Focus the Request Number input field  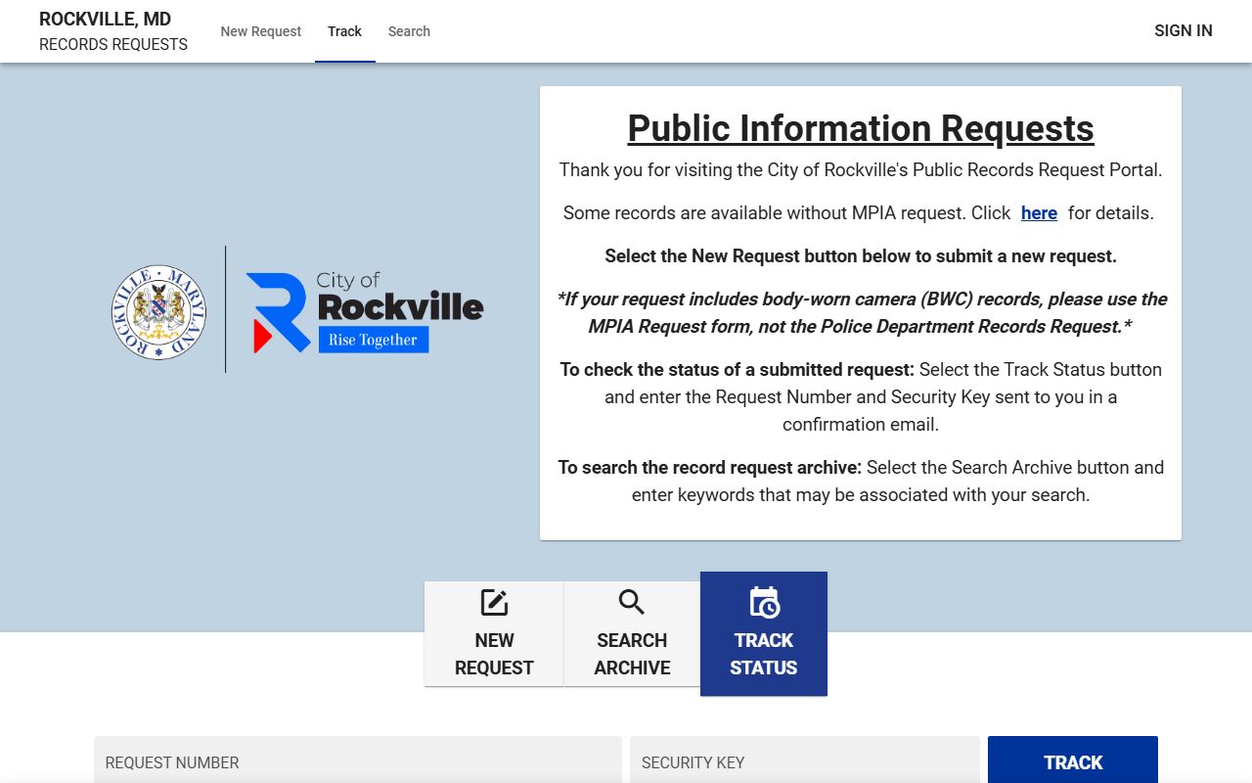[x=358, y=760]
